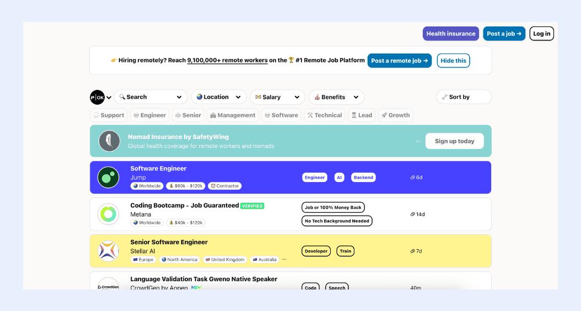Click the Backend tag
The width and height of the screenshot is (581, 311).
click(363, 177)
